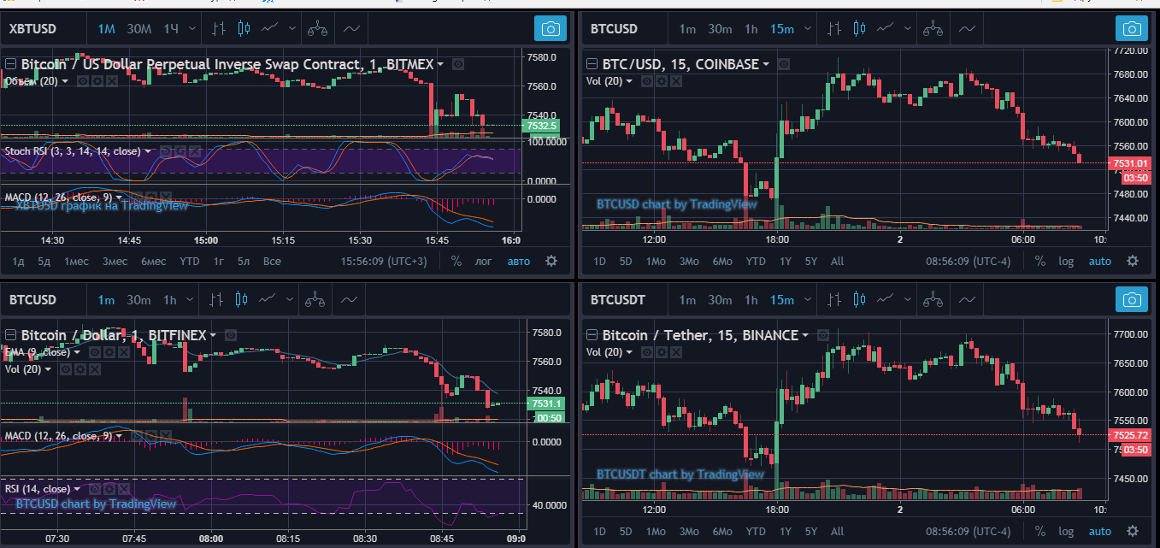Hide Vol (20) on the COINBASE chart

pos(647,80)
